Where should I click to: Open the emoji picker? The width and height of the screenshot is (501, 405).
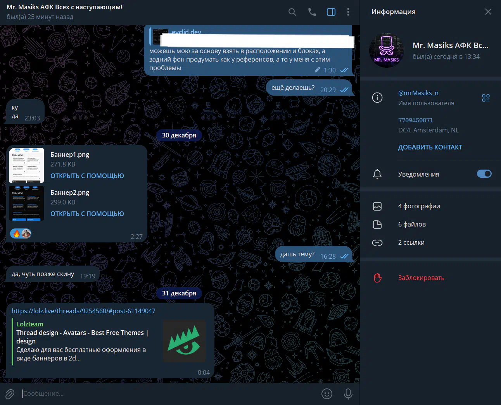(x=327, y=394)
